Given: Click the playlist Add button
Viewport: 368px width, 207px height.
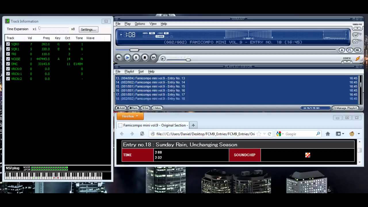Looking at the screenshot, I should [x=121, y=108].
